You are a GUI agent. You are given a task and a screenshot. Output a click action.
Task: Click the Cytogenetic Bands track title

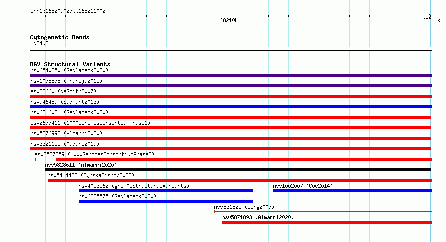(60, 37)
